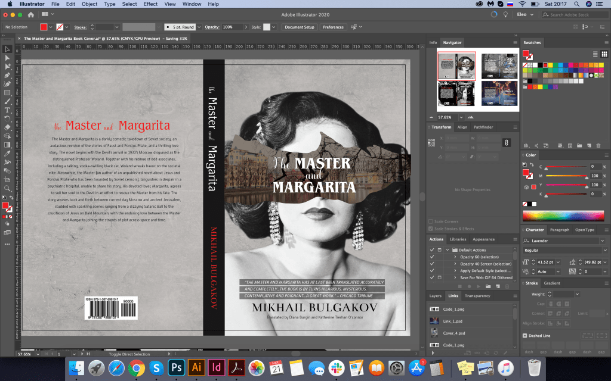Open the Effect menu
611x381 pixels.
point(150,4)
